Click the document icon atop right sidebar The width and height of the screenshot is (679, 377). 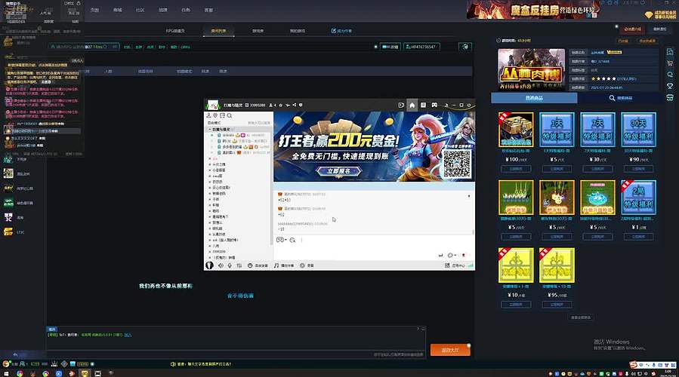(x=670, y=52)
